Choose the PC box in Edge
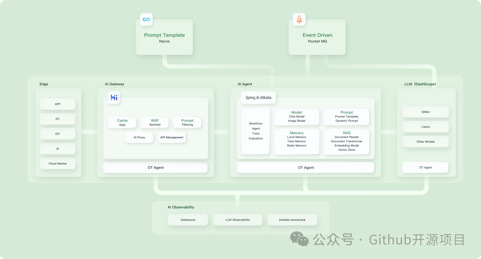The image size is (481, 259). point(57,119)
